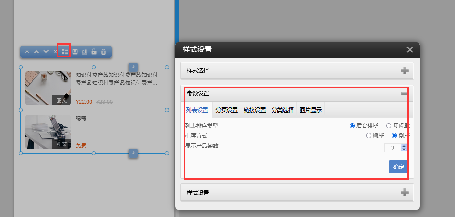
Task: Click the move-down arrow in module toolbar
Action: (46, 52)
